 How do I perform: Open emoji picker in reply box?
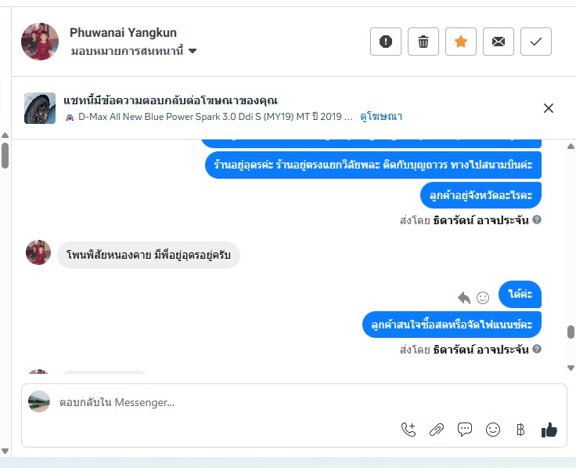(x=493, y=430)
